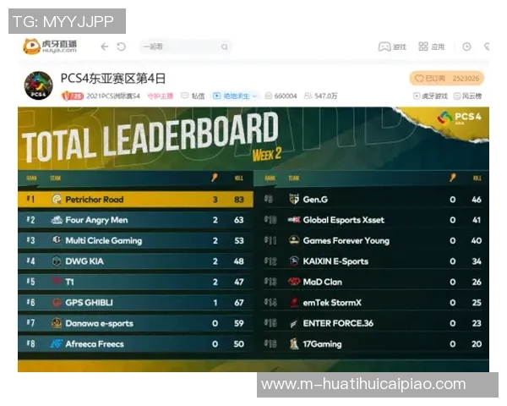The image size is (507, 406).
Task: Select the T1 team name
Action: click(69, 282)
